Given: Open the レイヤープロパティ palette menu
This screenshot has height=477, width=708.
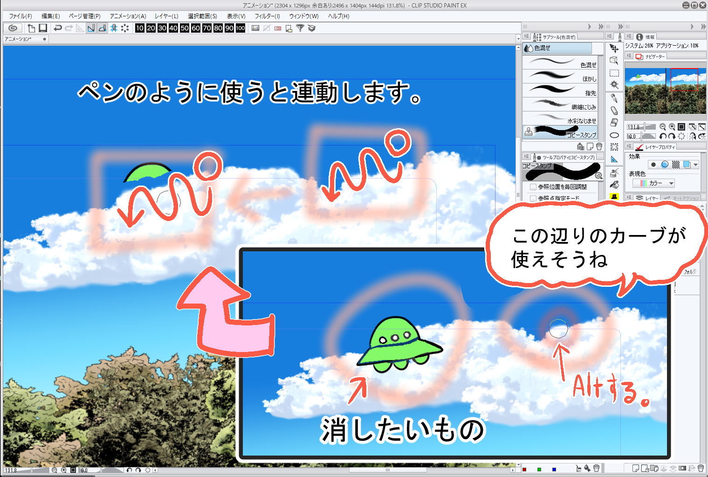Looking at the screenshot, I should point(629,147).
